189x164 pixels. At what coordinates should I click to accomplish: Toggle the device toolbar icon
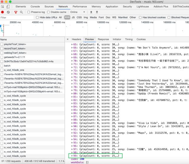[8, 6]
